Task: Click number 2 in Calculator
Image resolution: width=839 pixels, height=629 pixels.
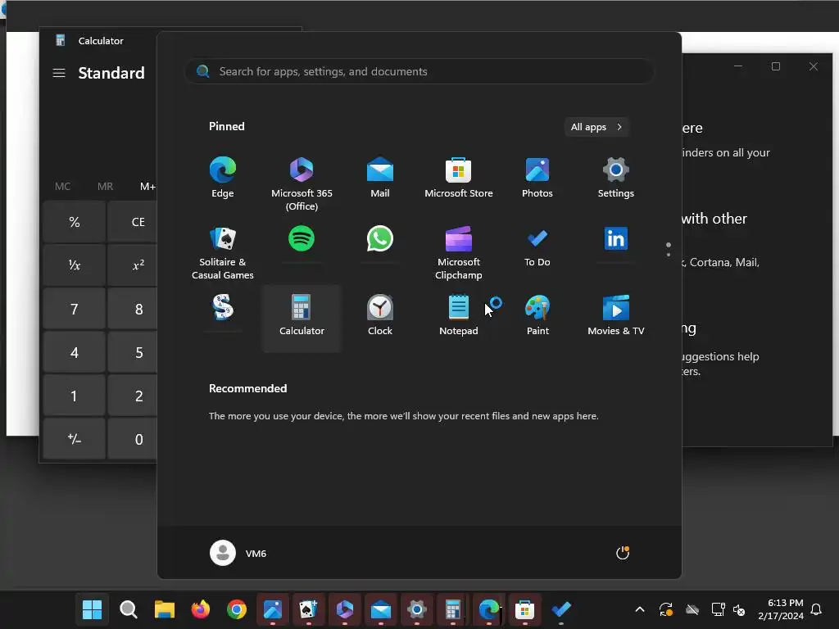Action: pyautogui.click(x=133, y=396)
